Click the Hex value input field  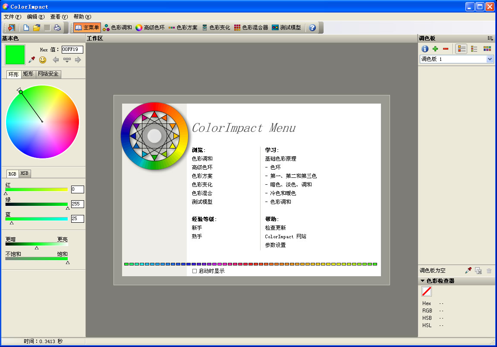click(72, 49)
